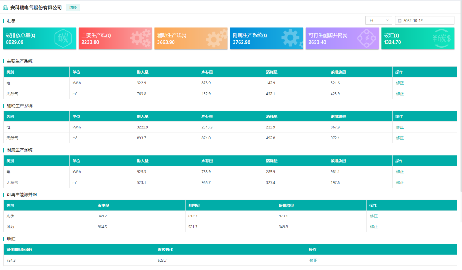Viewport: 462px width, 270px height.
Task: Click 修正 for 天然气 in 附属生产系统
Action: click(x=400, y=182)
